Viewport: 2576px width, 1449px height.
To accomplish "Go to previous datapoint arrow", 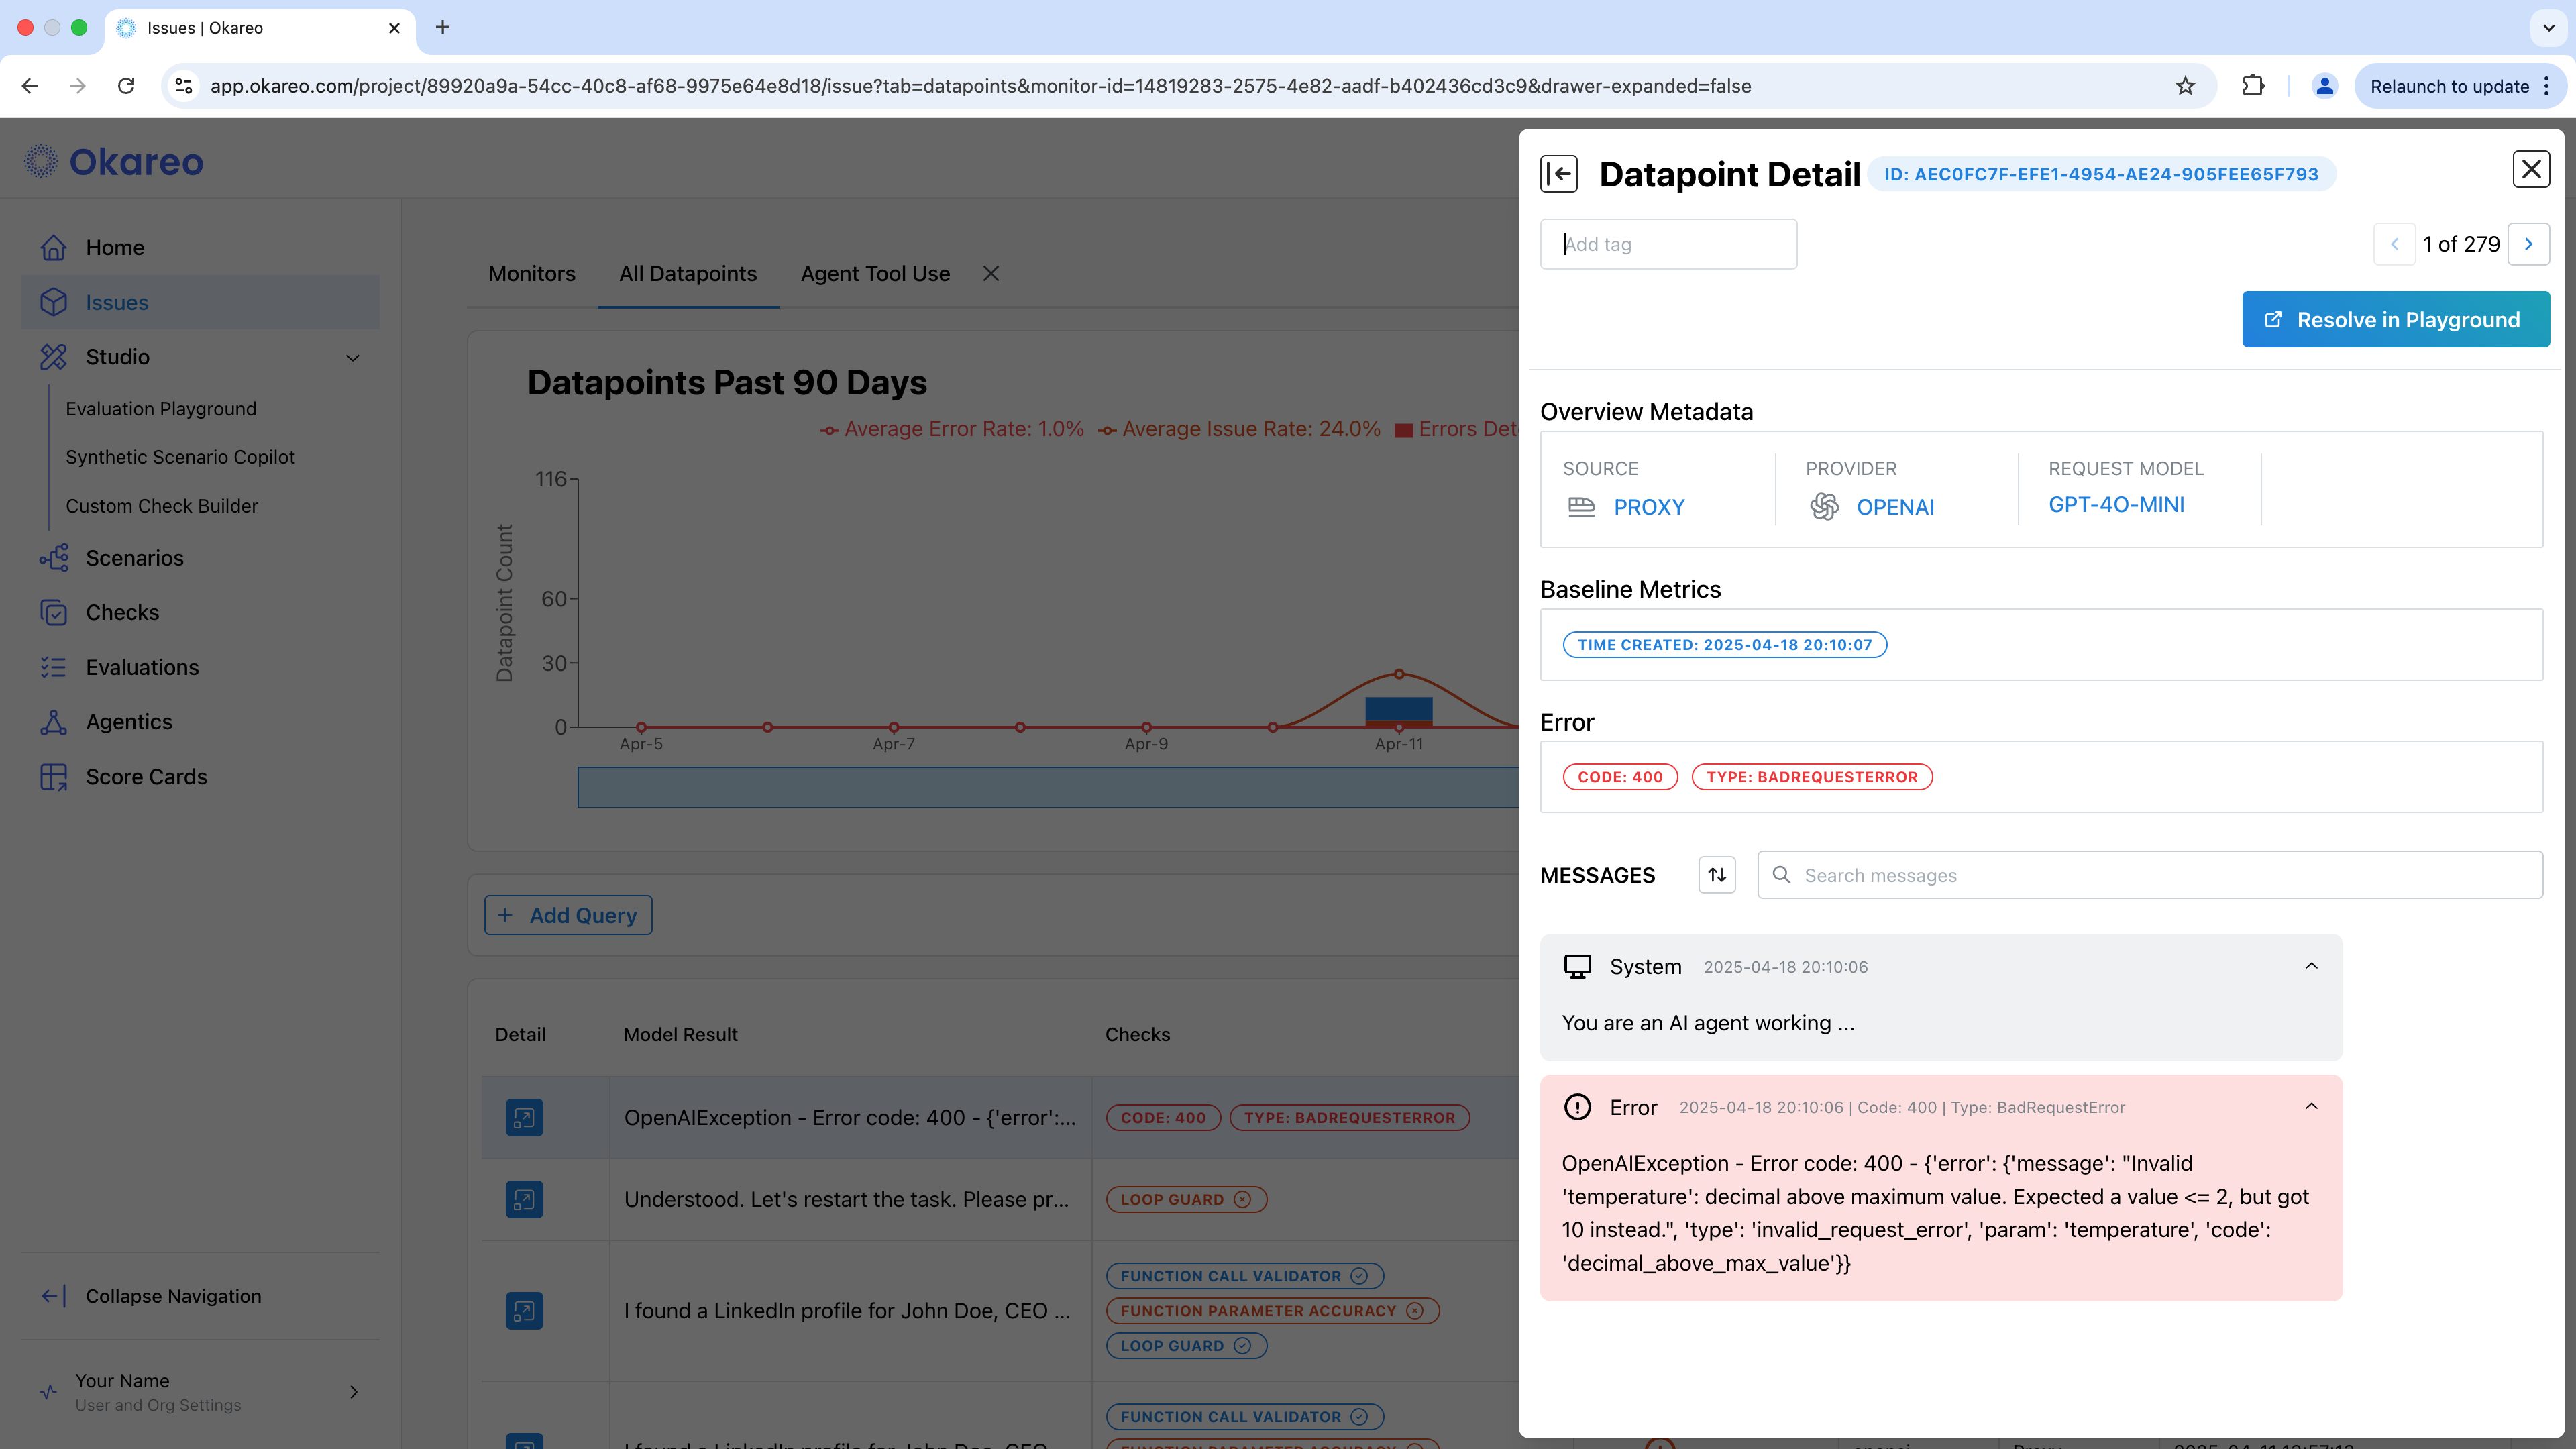I will click(x=2394, y=244).
